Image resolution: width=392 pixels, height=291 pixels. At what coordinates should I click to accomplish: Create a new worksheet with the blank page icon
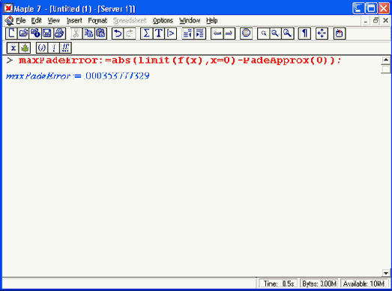[x=11, y=33]
